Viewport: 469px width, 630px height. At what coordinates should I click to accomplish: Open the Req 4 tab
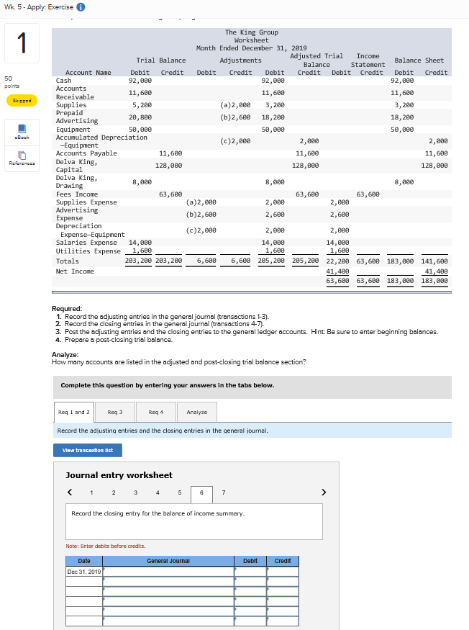coord(156,413)
